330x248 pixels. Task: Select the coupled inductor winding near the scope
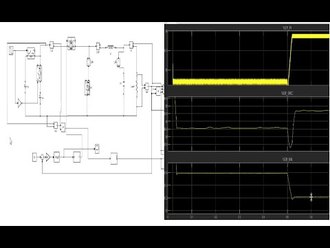137,86
